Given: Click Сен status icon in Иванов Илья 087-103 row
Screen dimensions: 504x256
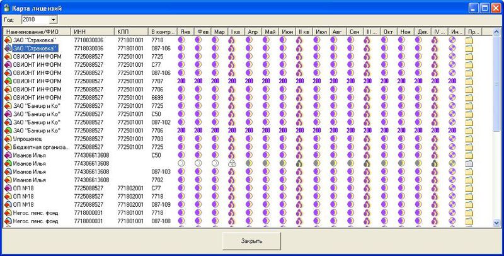Looking at the screenshot, I should 350,172.
